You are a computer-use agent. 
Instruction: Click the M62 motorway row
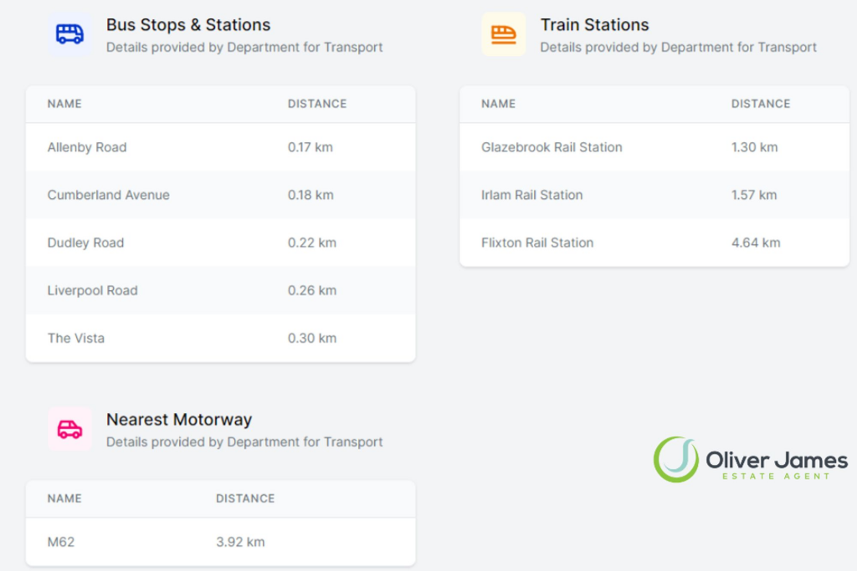(220, 542)
